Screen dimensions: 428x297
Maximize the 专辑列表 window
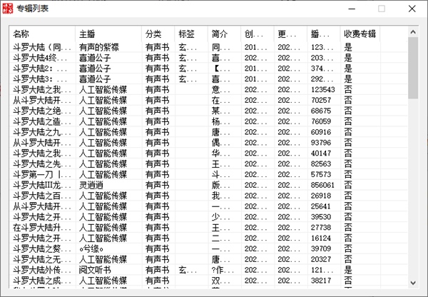[x=382, y=9]
